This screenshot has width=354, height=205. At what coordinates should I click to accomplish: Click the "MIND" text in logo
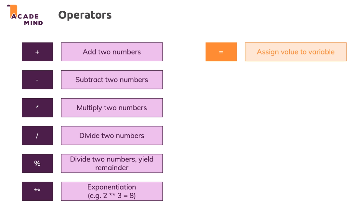33,23
